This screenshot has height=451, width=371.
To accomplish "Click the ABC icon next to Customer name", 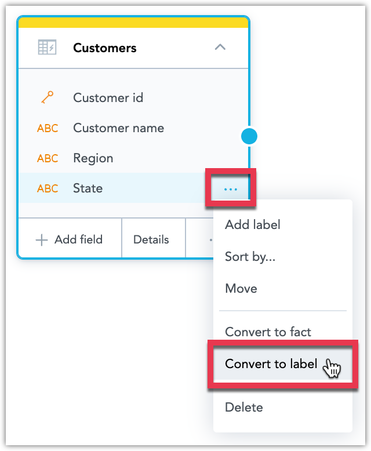I will pyautogui.click(x=48, y=128).
